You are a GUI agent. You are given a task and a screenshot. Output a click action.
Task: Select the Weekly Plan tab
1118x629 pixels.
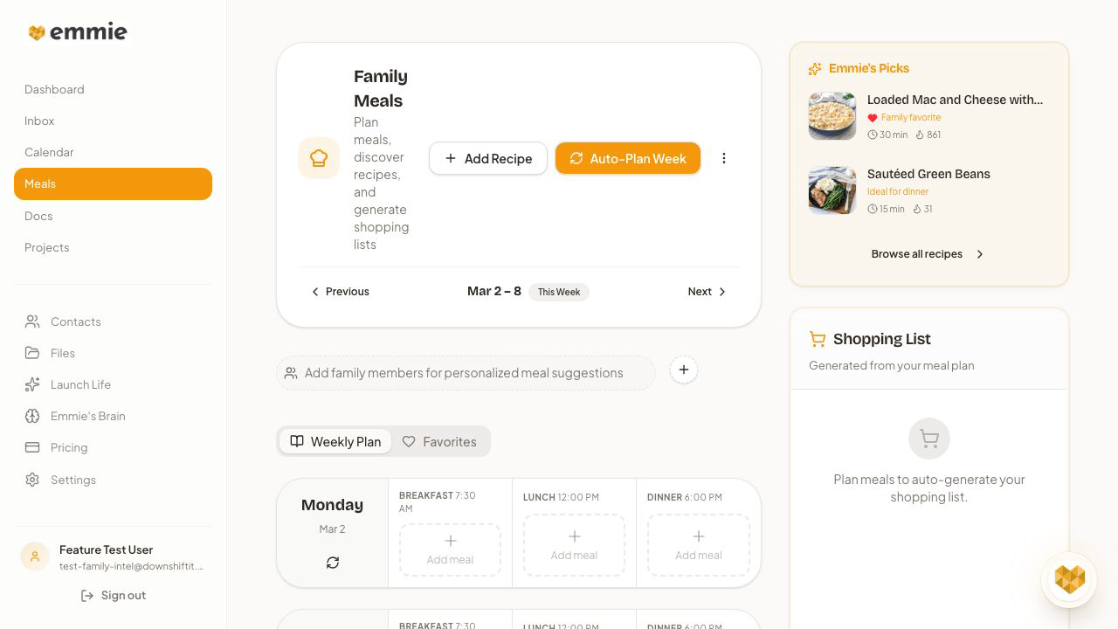pyautogui.click(x=335, y=441)
